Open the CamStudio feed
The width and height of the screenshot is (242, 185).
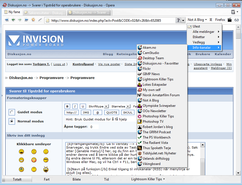pos(162,53)
